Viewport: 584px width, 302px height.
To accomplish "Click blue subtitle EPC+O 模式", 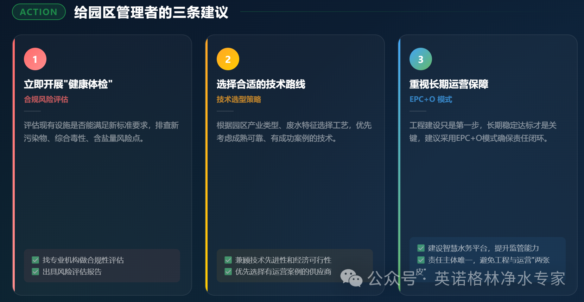I will 431,99.
